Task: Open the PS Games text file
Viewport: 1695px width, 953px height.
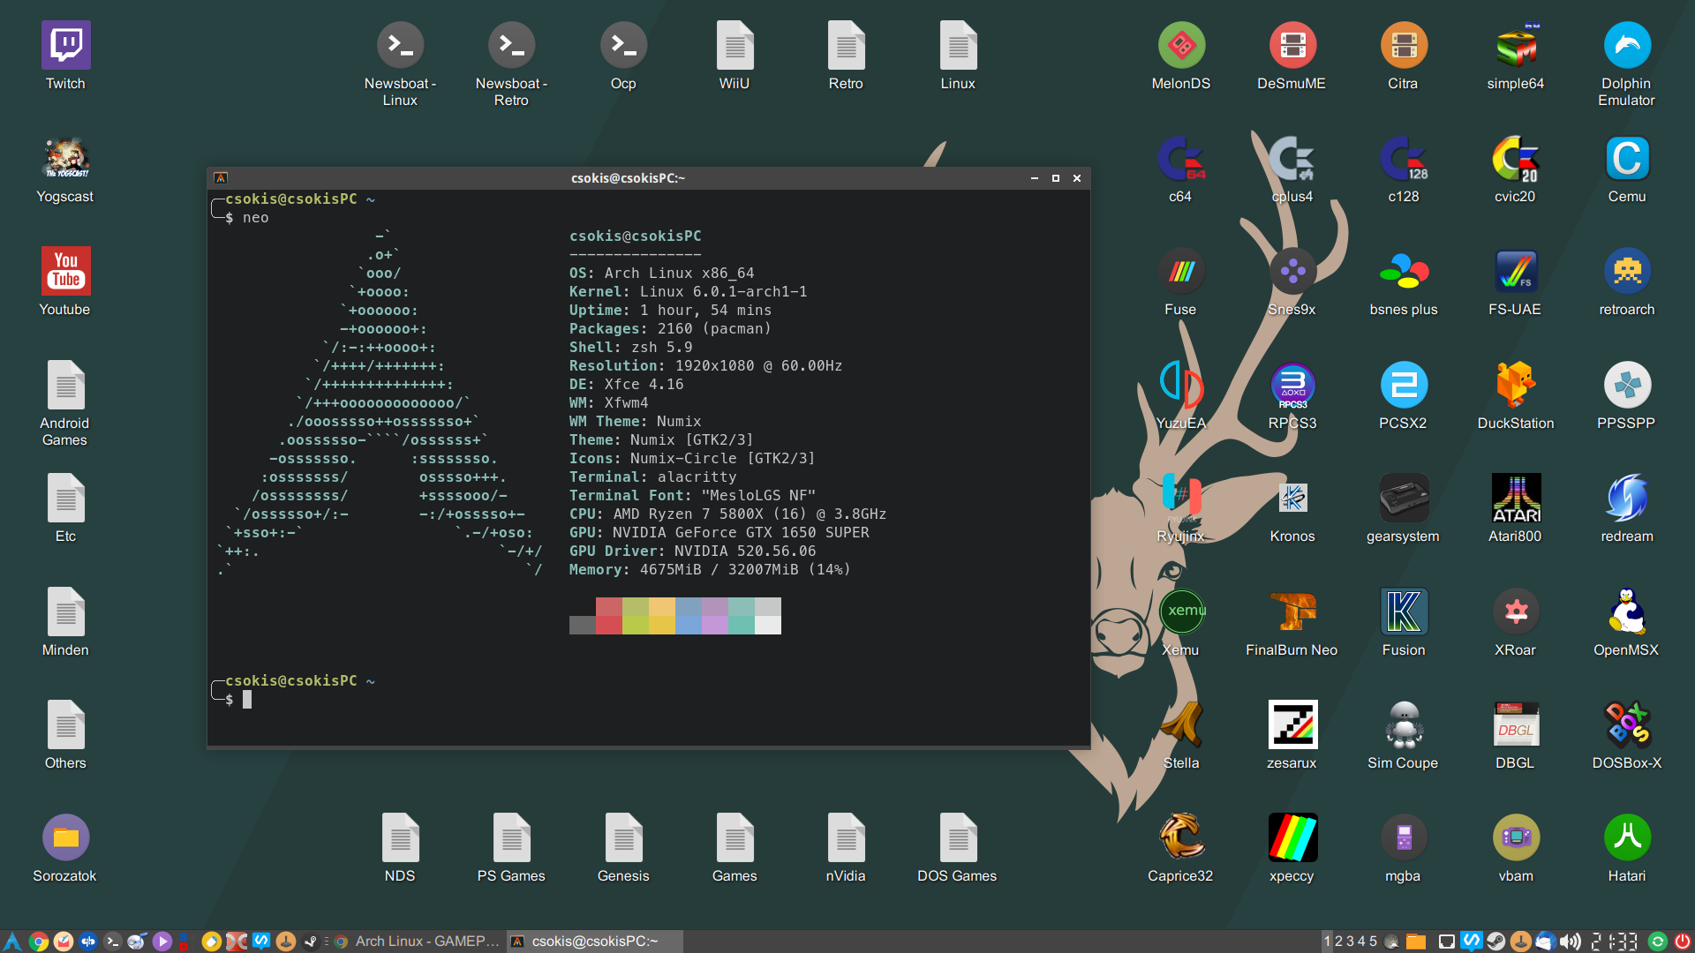Action: [x=511, y=837]
